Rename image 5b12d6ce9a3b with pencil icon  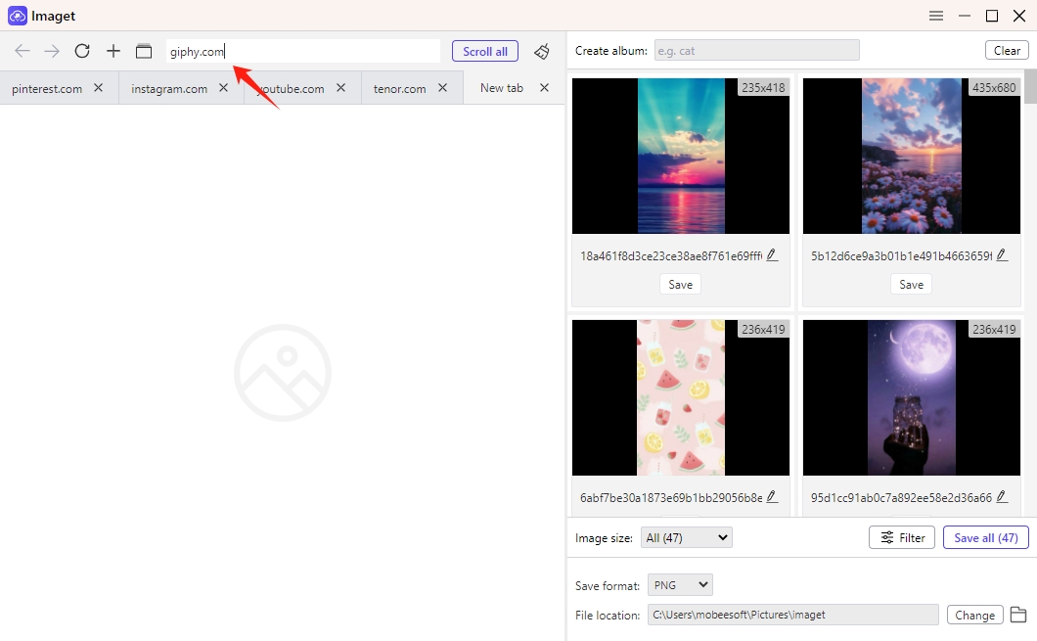click(x=1002, y=255)
